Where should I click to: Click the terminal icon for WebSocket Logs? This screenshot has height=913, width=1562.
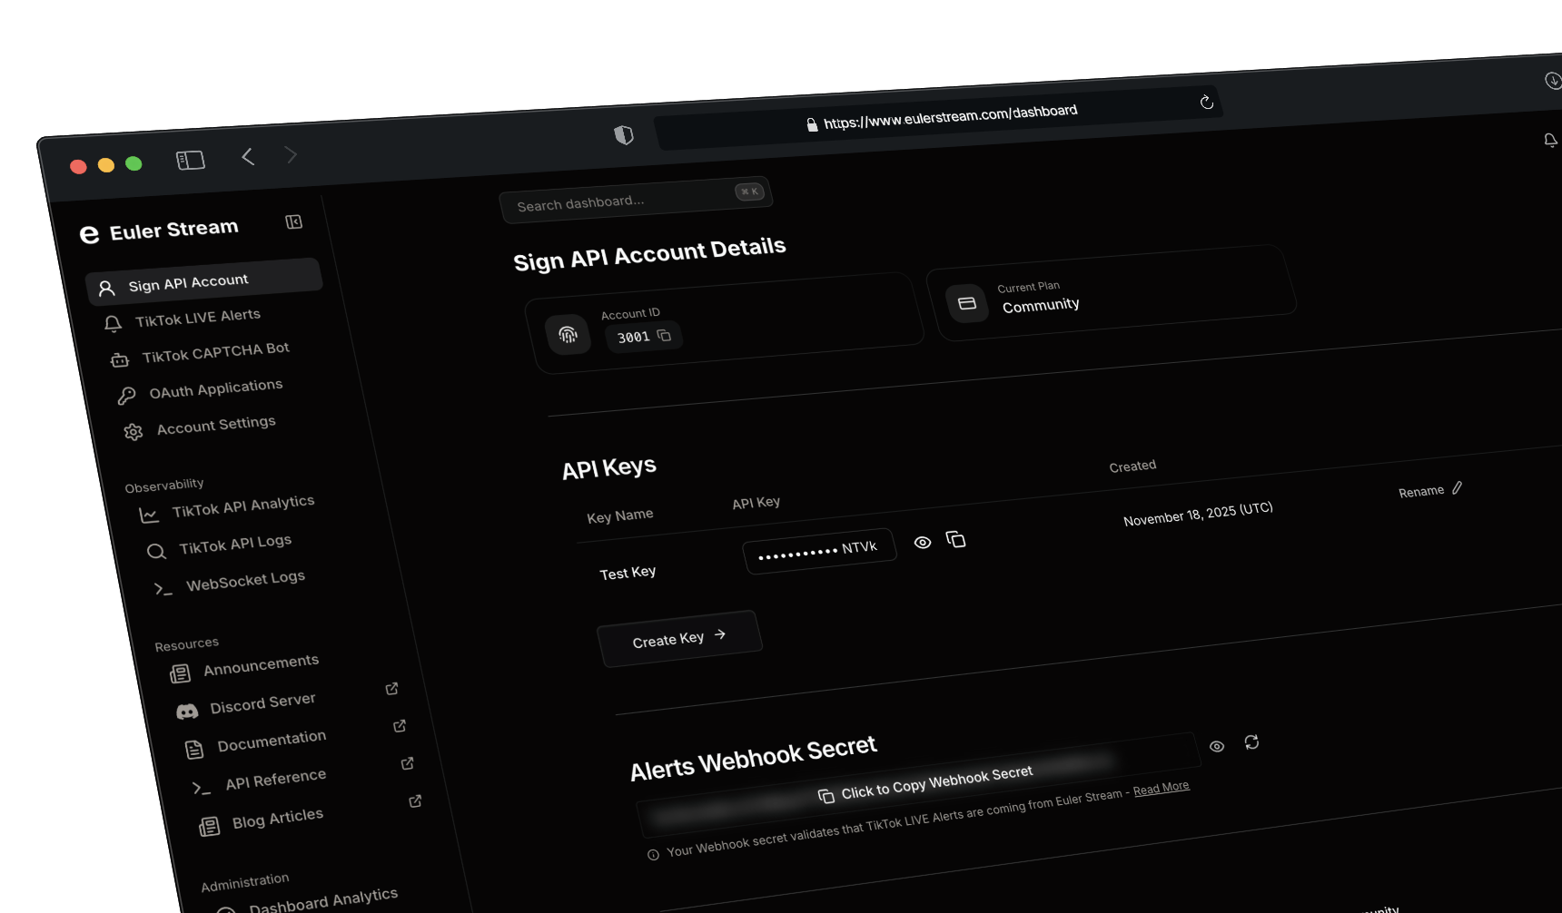[x=163, y=589]
